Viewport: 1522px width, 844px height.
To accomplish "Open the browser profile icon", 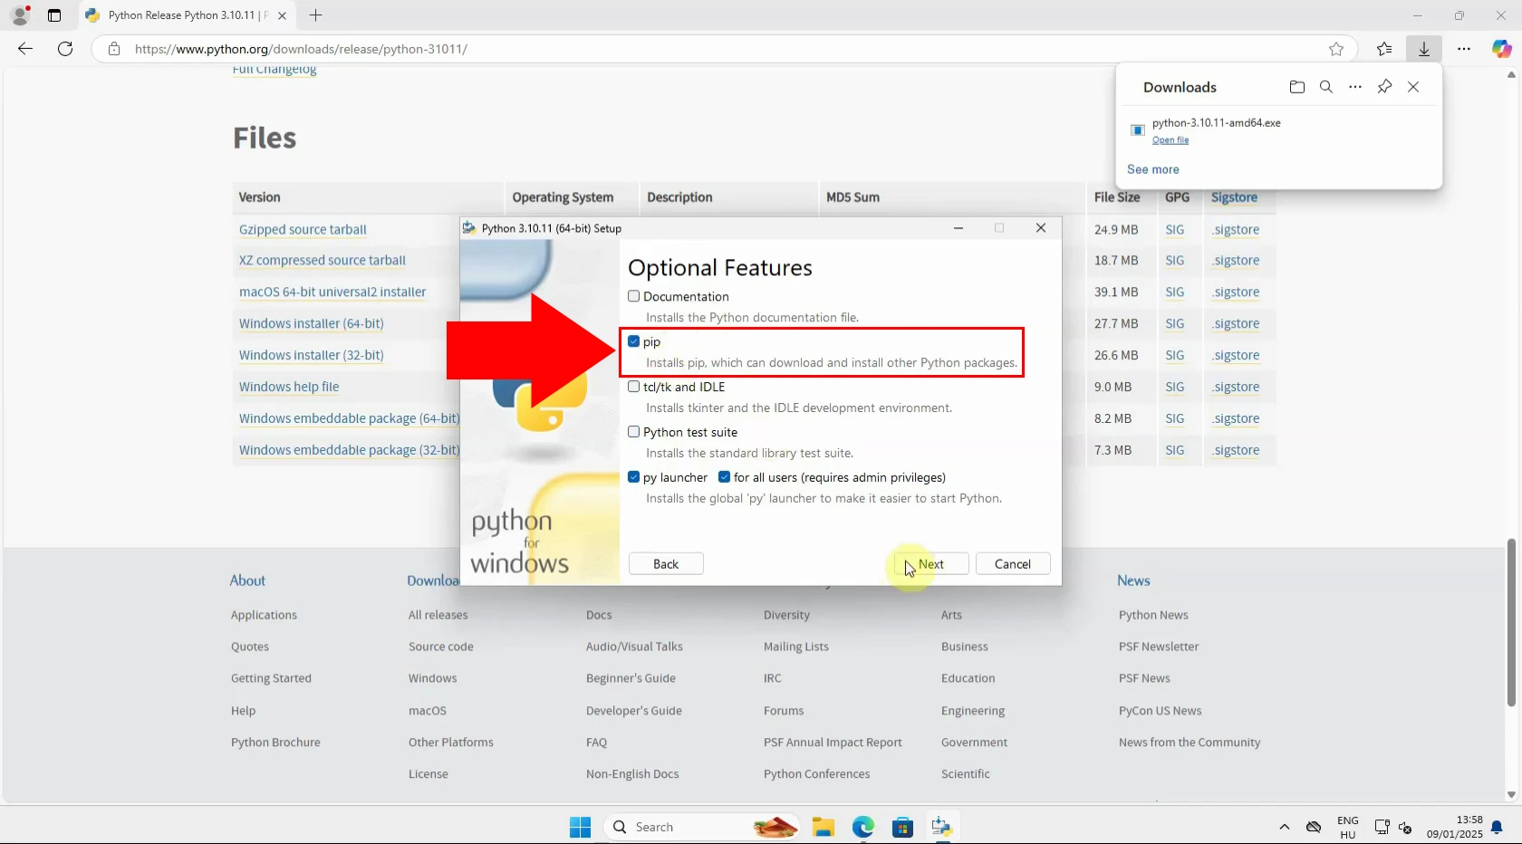I will (20, 15).
